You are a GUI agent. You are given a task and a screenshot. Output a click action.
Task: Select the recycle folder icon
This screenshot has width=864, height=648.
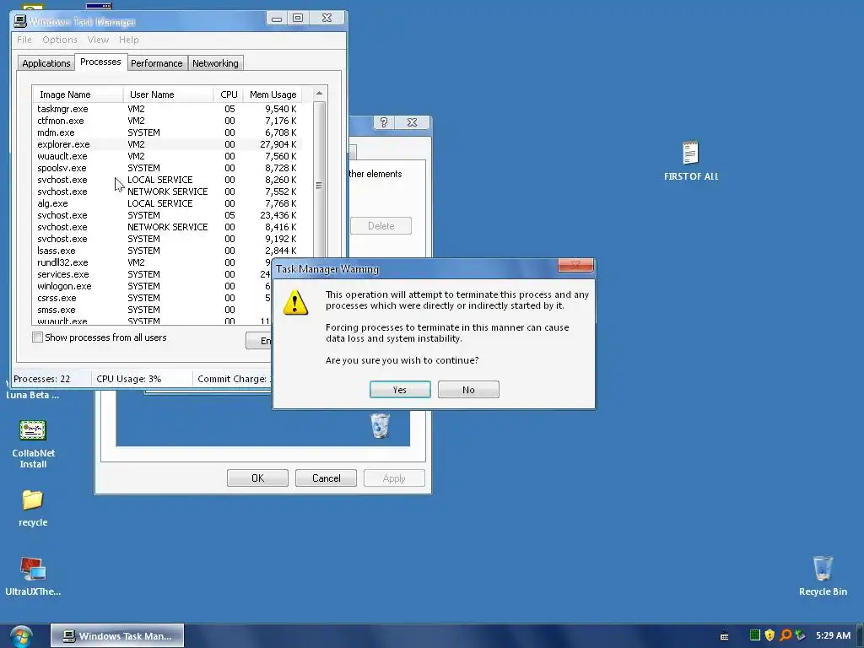[x=33, y=508]
